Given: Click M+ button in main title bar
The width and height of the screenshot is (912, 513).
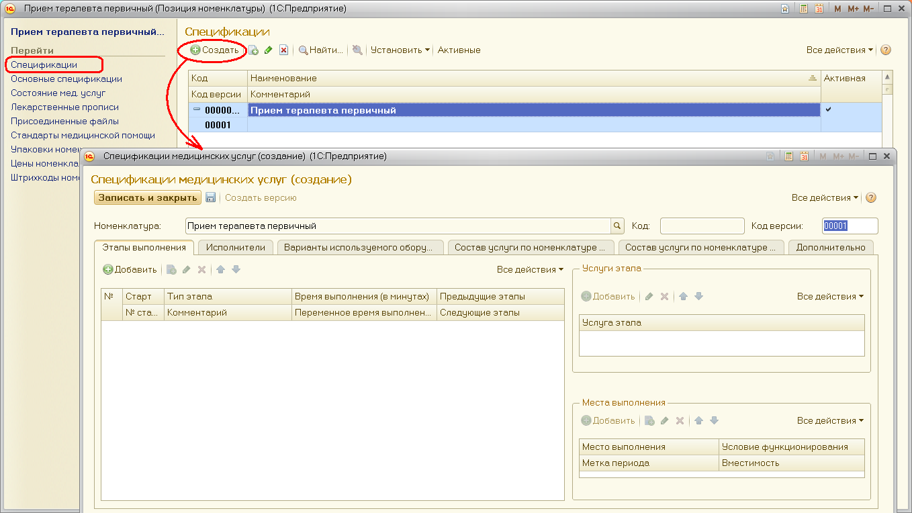Looking at the screenshot, I should coord(853,9).
